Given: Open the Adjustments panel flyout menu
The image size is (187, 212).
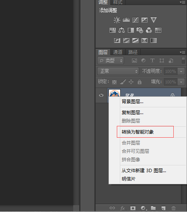Looking at the screenshot, I should pyautogui.click(x=182, y=2).
